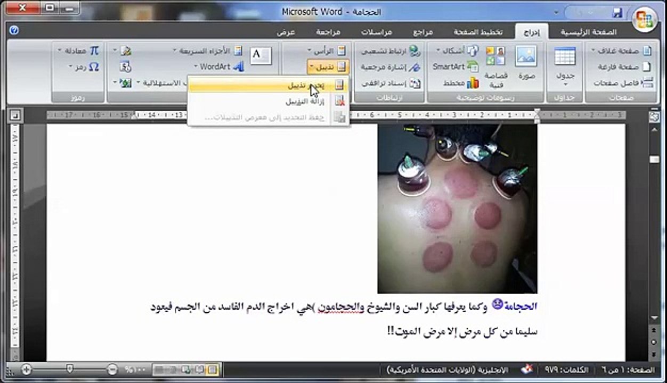Click the Save icon in the quick access toolbar
The image size is (667, 383).
click(617, 12)
